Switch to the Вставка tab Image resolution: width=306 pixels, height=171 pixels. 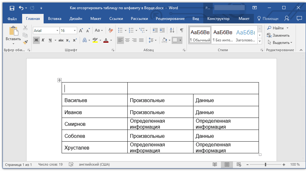click(55, 19)
